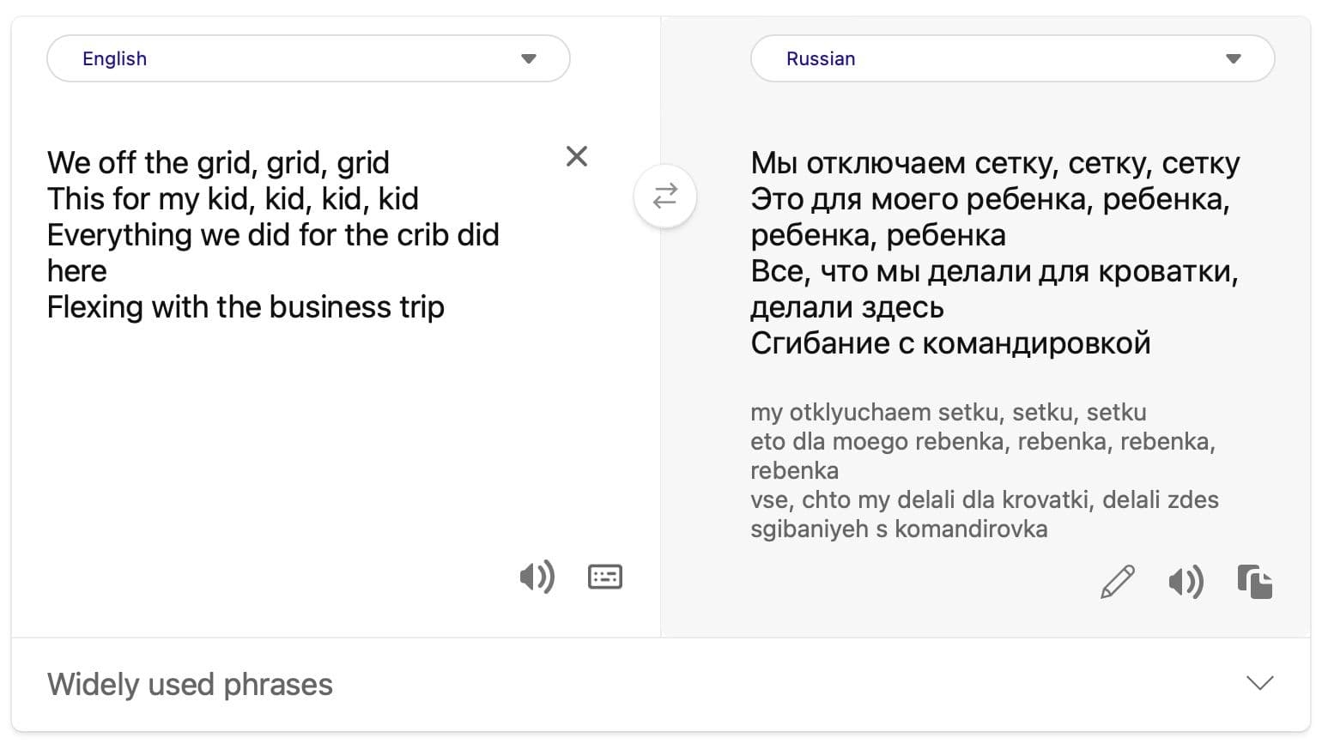Viewport: 1322px width, 750px height.
Task: Play audio of the Russian translation
Action: point(1186,582)
